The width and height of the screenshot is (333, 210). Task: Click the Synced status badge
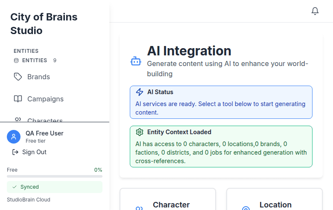coord(55,187)
